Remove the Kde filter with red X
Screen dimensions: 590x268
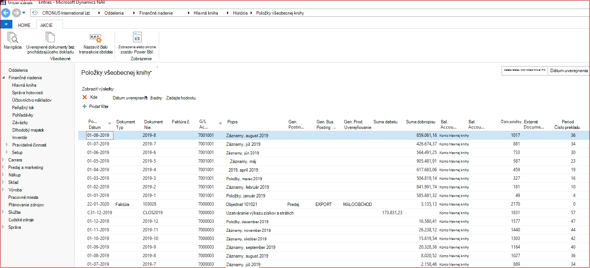(85, 97)
